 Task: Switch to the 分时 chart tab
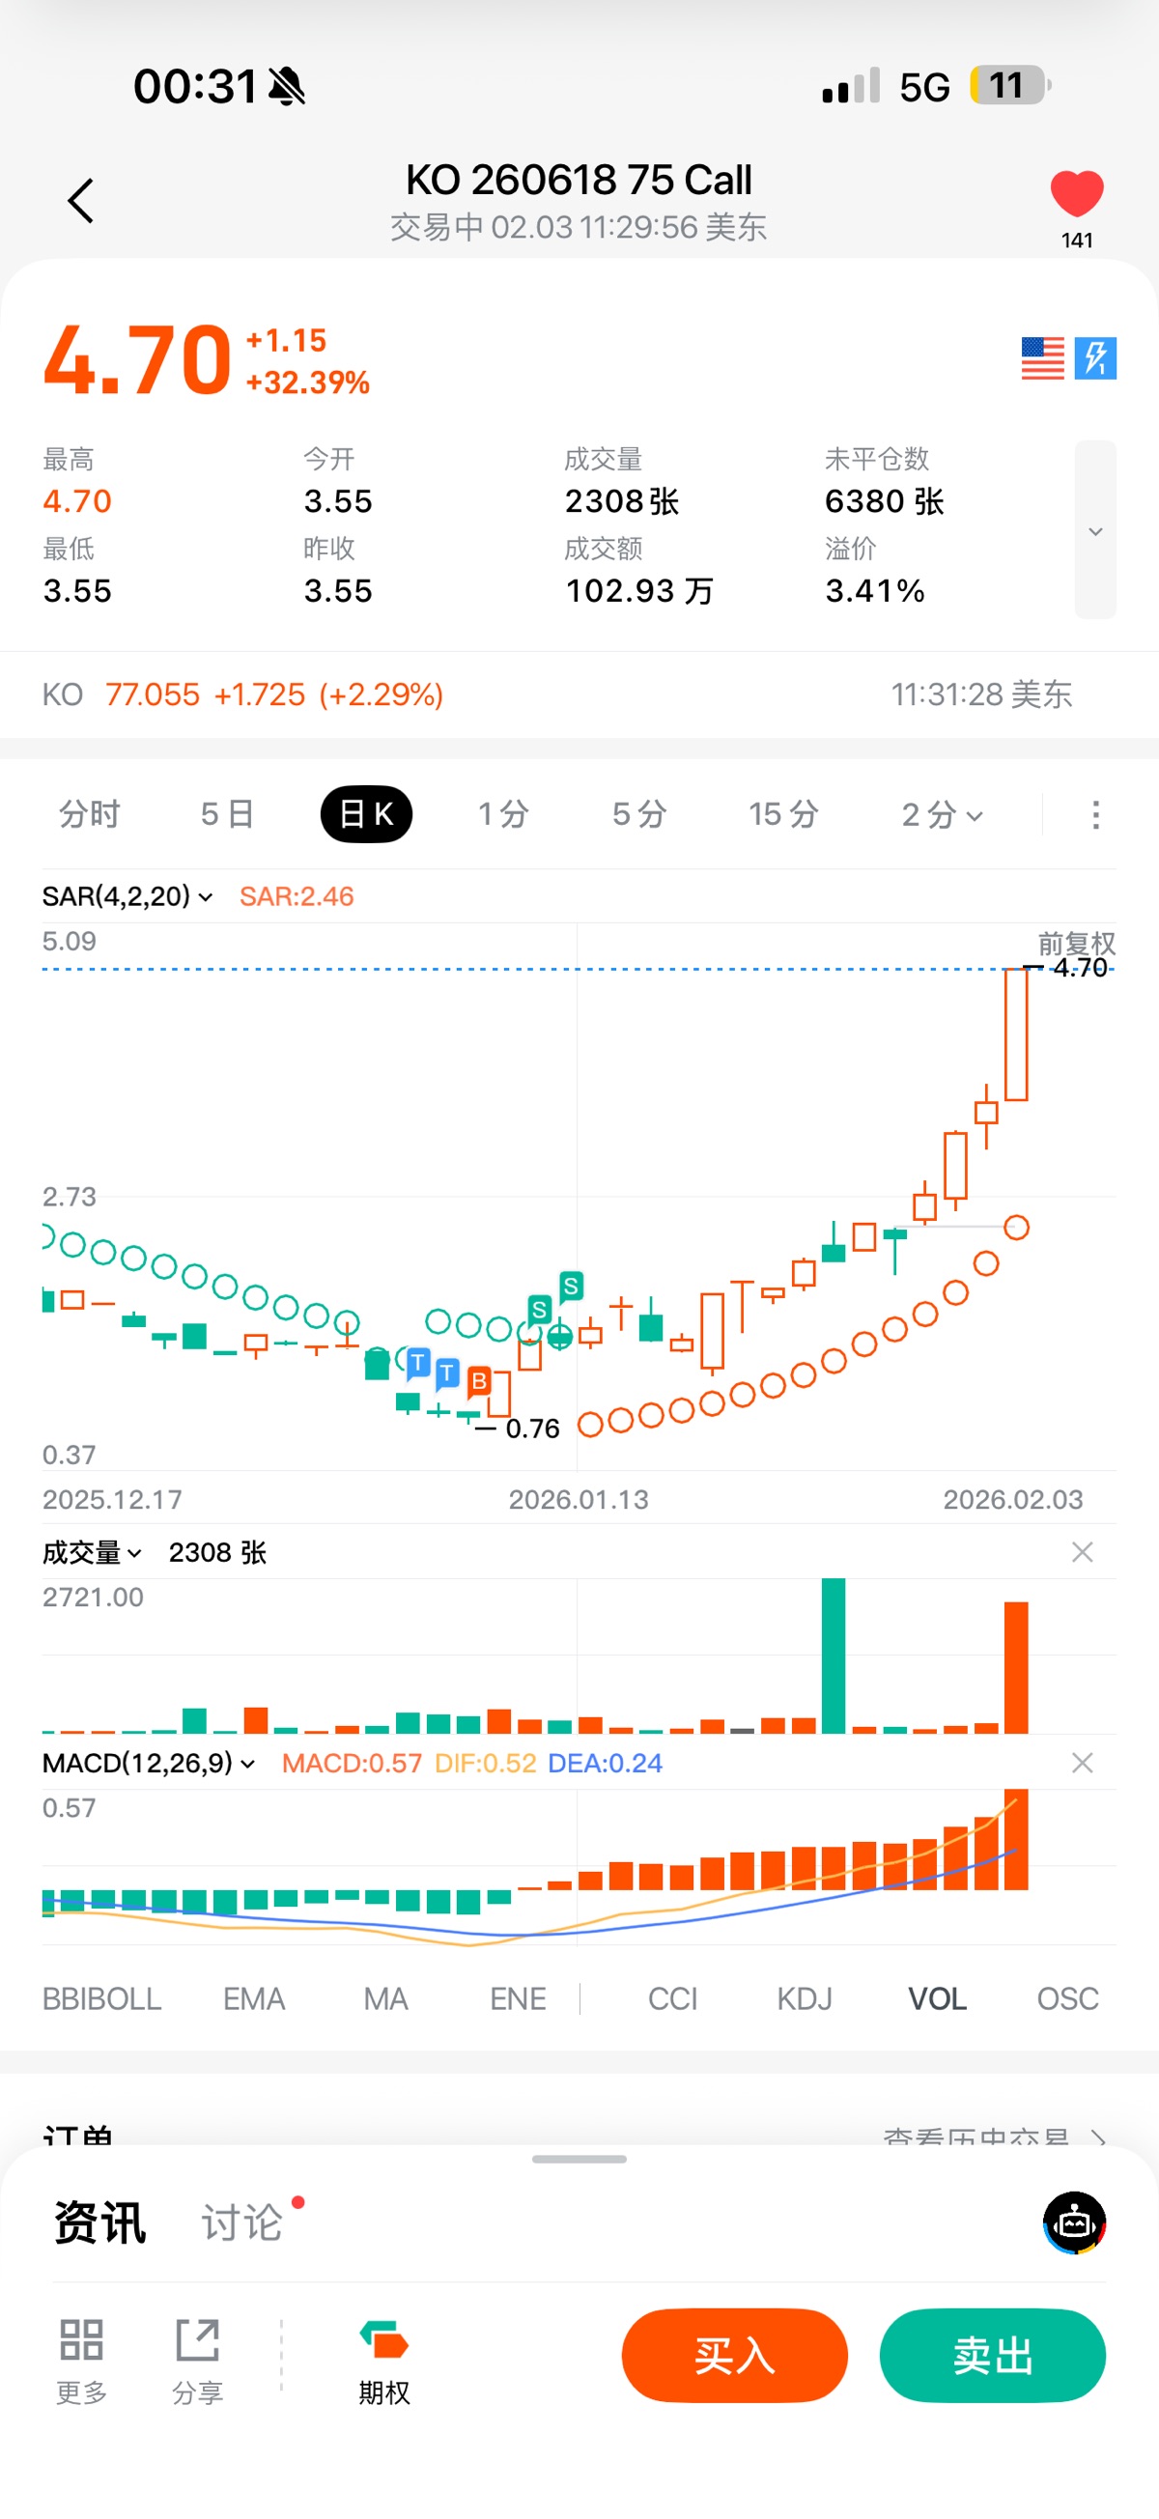pyautogui.click(x=89, y=814)
